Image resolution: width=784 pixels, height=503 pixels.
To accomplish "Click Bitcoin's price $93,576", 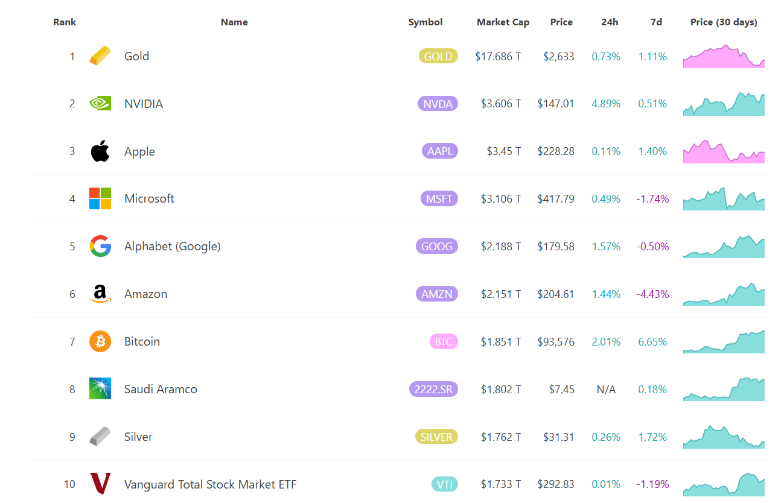I will point(556,341).
